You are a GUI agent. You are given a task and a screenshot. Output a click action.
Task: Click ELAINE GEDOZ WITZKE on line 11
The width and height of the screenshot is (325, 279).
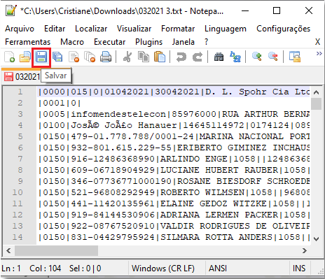[214, 203]
